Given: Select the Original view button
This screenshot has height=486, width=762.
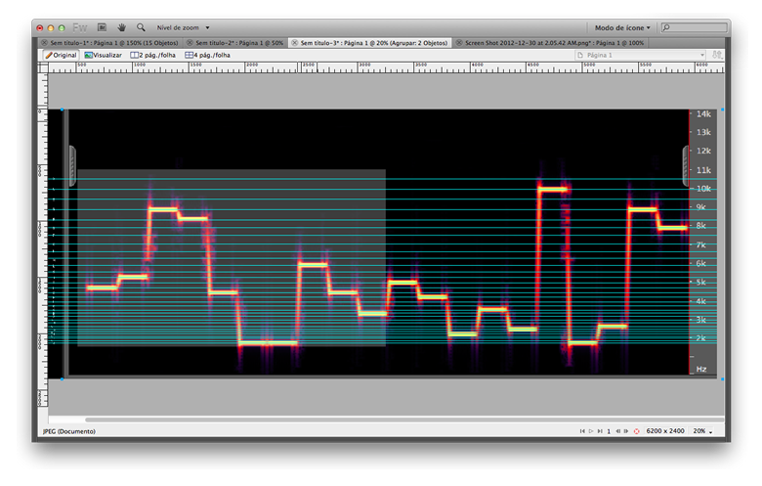Looking at the screenshot, I should (61, 55).
